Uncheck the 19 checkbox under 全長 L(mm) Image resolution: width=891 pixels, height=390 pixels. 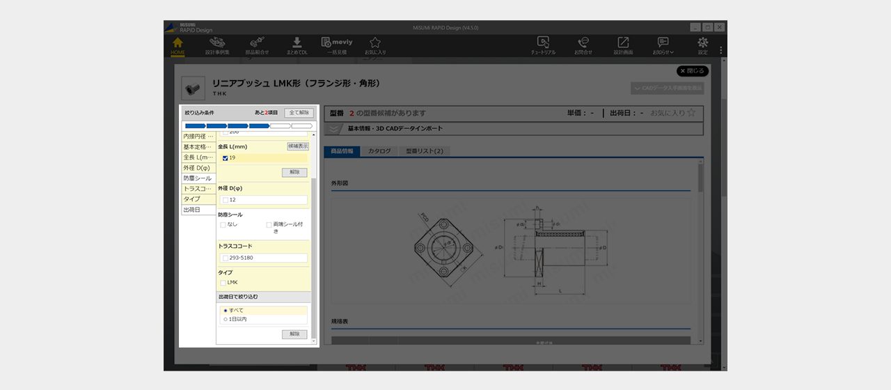(x=225, y=159)
